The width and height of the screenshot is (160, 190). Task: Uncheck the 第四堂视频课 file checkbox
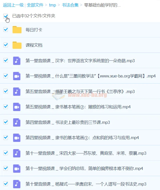(x=6, y=137)
